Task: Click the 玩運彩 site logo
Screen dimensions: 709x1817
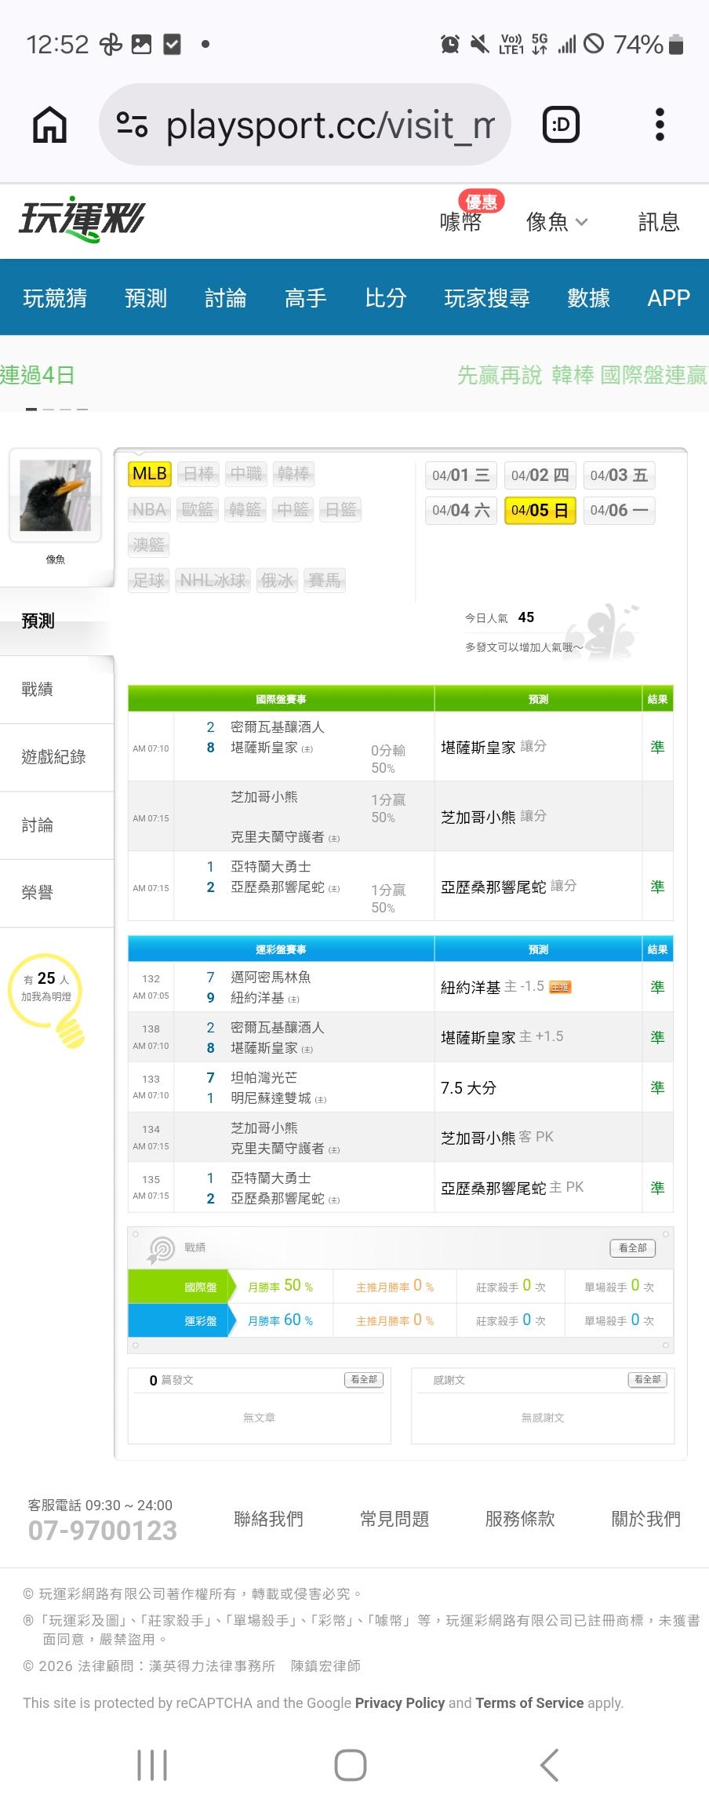Action: pyautogui.click(x=82, y=220)
